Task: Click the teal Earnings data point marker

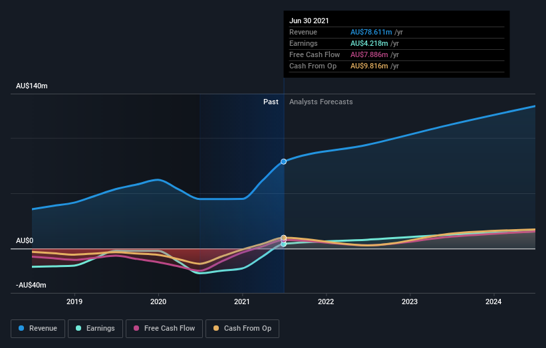Action: coord(284,244)
